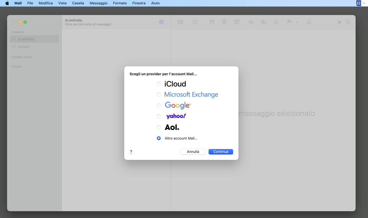The height and width of the screenshot is (218, 368).
Task: Click the archive box toolbar icon
Action: tap(212, 22)
